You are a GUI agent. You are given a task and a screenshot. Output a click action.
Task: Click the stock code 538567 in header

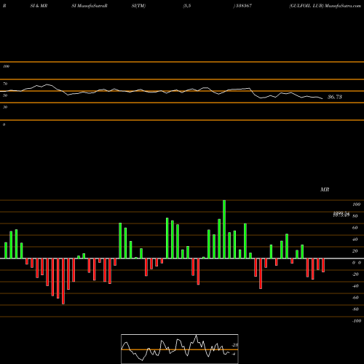click(243, 6)
